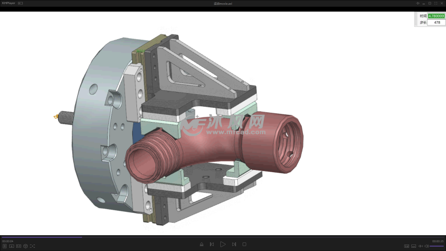
Task: Skip to the next track
Action: pos(234,244)
